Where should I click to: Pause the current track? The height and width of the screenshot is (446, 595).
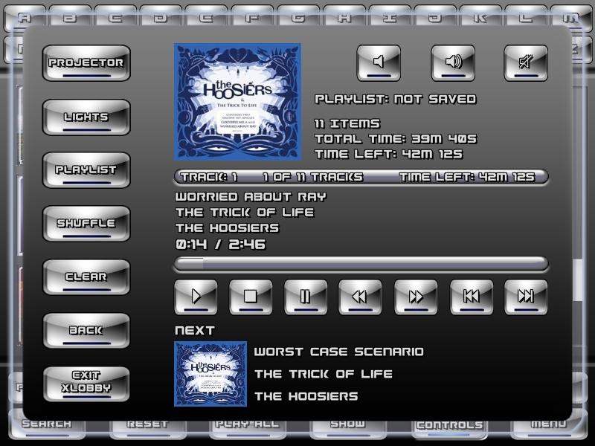(x=306, y=297)
